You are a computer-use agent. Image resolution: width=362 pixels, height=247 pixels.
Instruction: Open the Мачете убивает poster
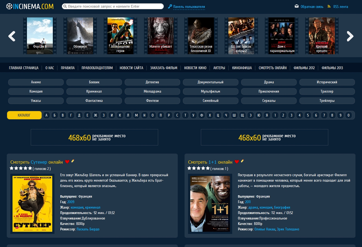click(x=161, y=36)
